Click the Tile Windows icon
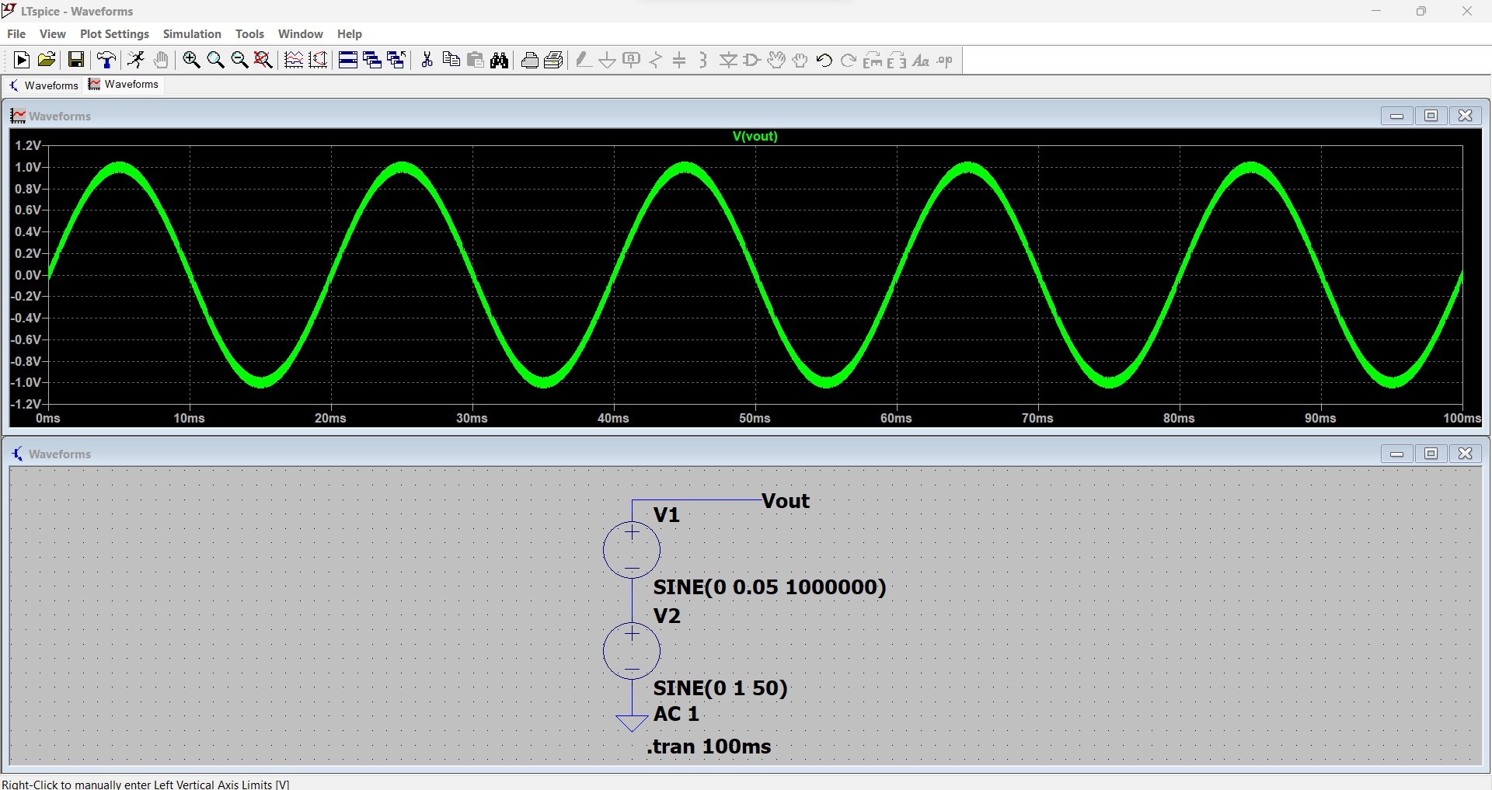1492x790 pixels. coord(348,60)
